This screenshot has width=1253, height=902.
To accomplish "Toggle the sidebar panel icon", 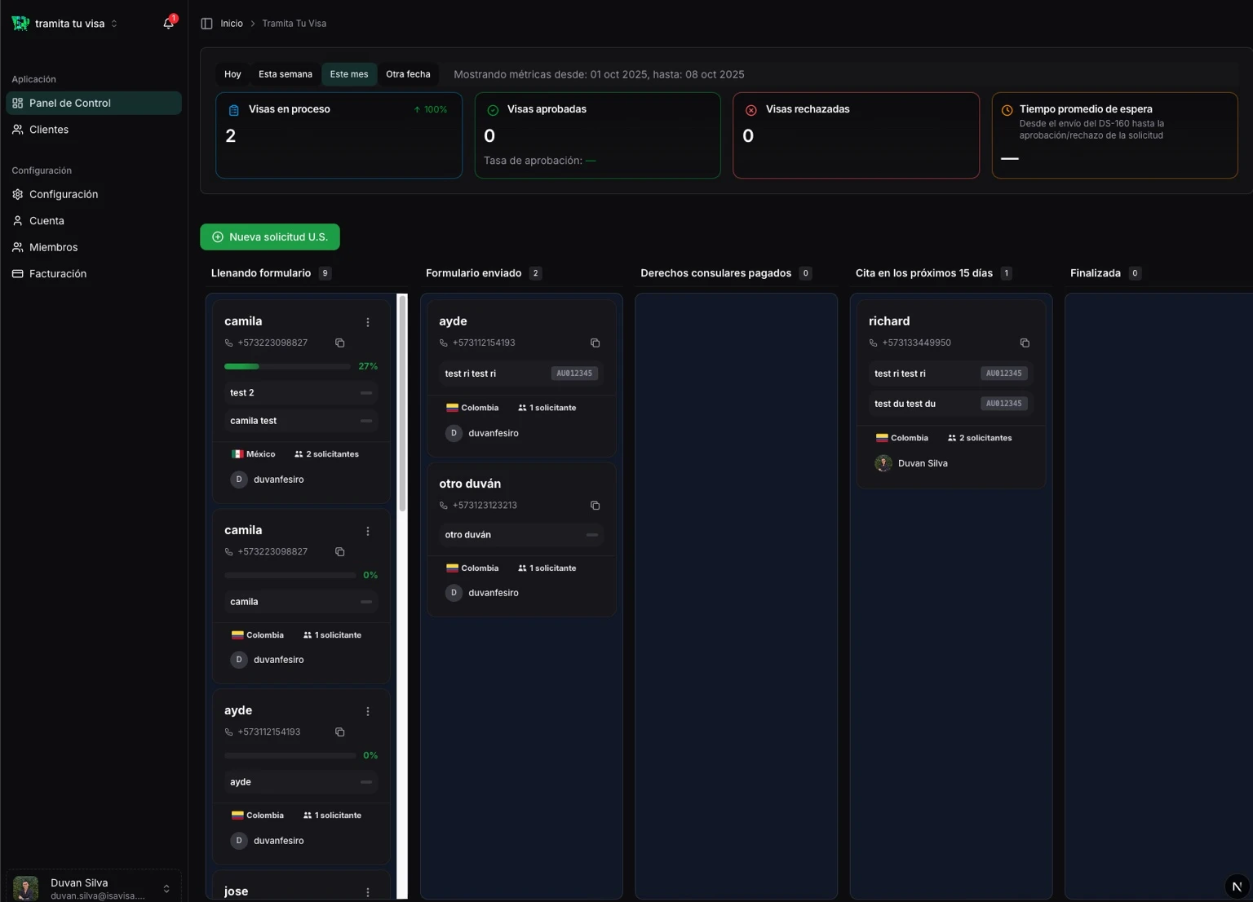I will point(207,24).
